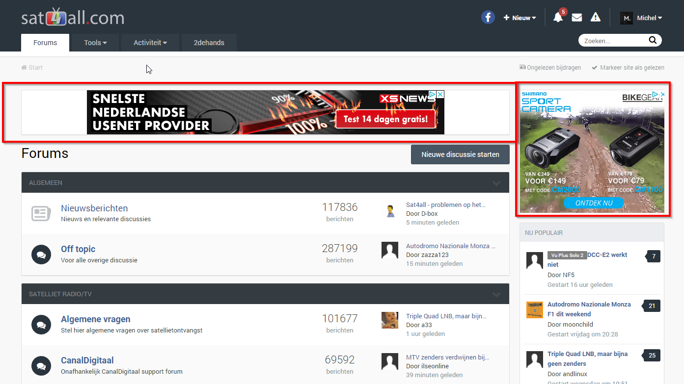The width and height of the screenshot is (684, 384).
Task: Click 'Gestart vrijdag om 20:28' text
Action: (x=583, y=334)
